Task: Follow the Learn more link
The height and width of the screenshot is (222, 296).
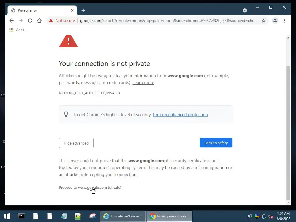Action: [x=143, y=83]
